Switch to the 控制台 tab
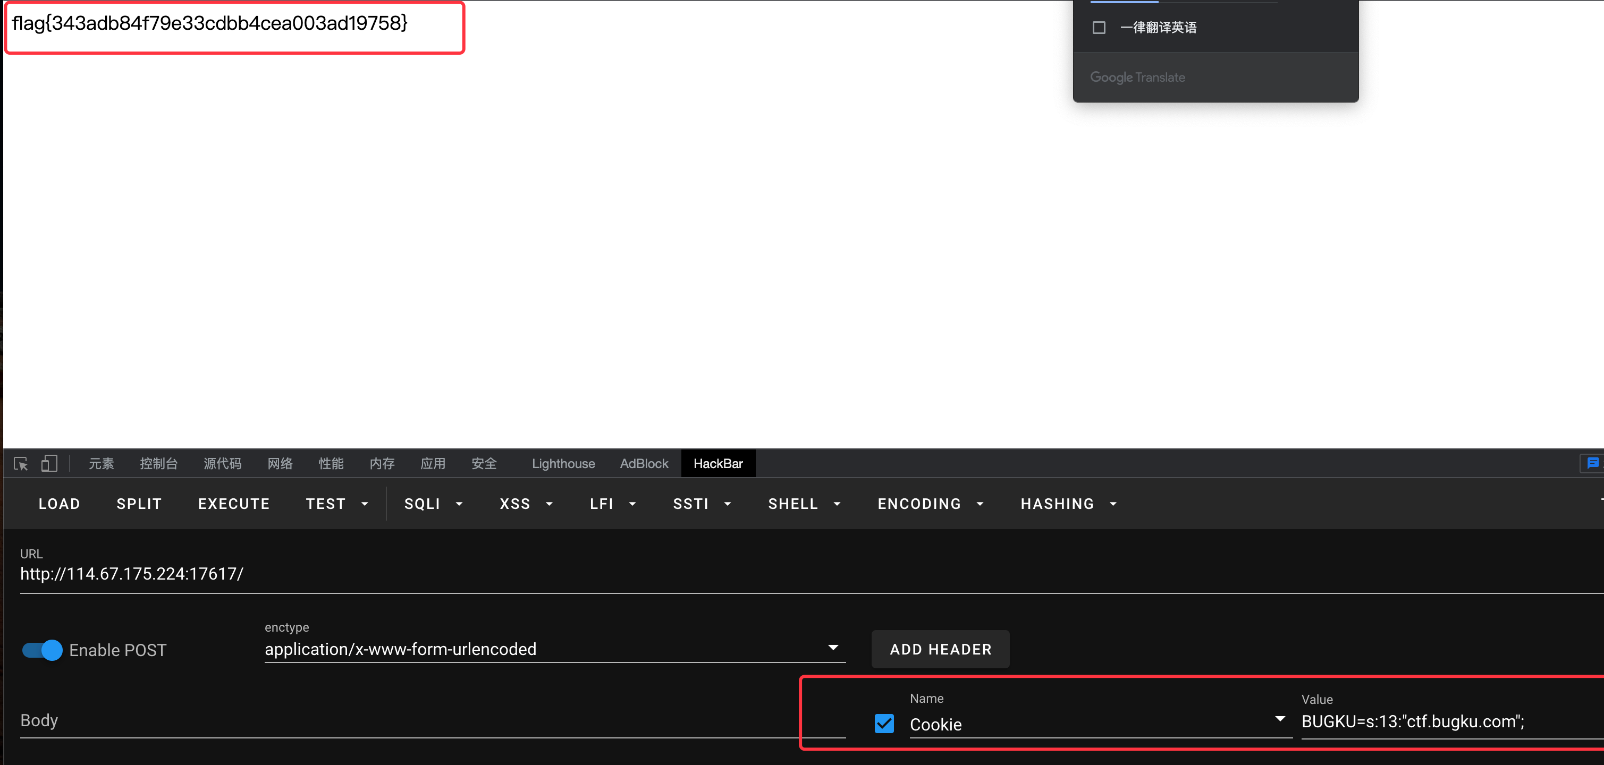The height and width of the screenshot is (765, 1604). point(158,464)
